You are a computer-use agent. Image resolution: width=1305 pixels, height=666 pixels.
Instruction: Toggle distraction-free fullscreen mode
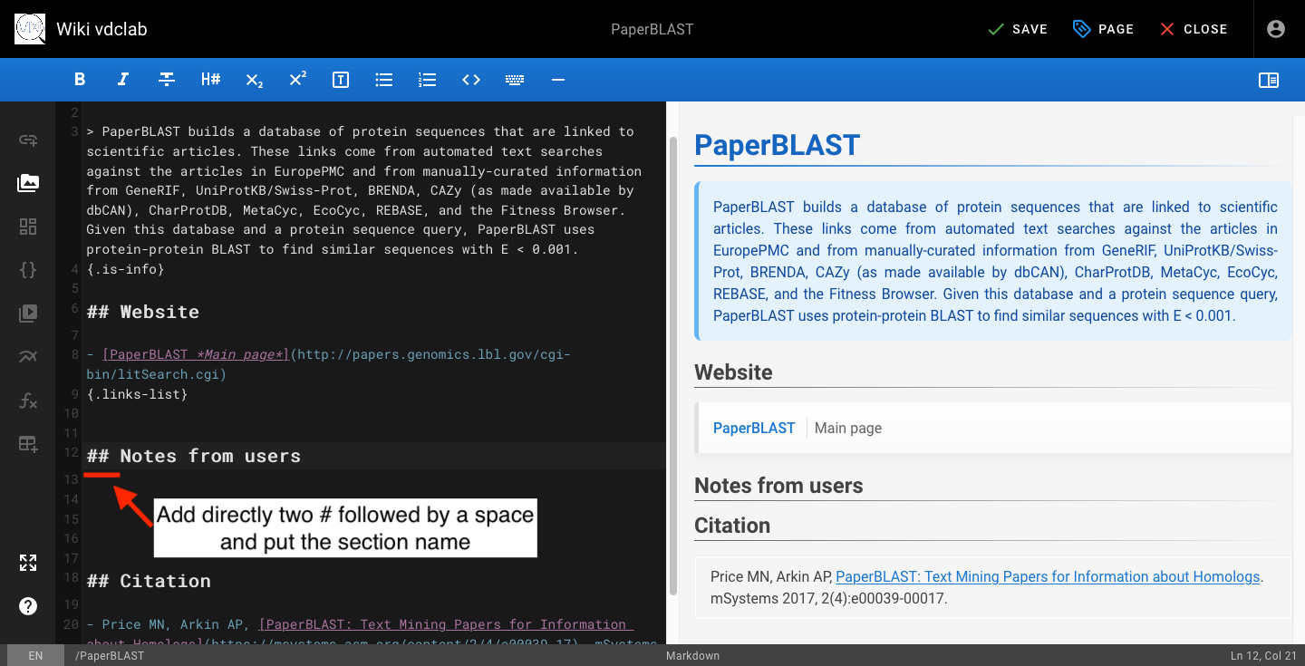pyautogui.click(x=28, y=563)
